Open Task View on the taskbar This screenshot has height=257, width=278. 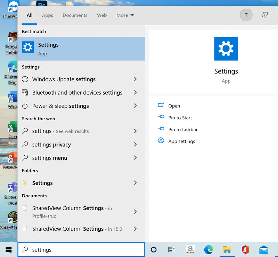pyautogui.click(x=171, y=250)
